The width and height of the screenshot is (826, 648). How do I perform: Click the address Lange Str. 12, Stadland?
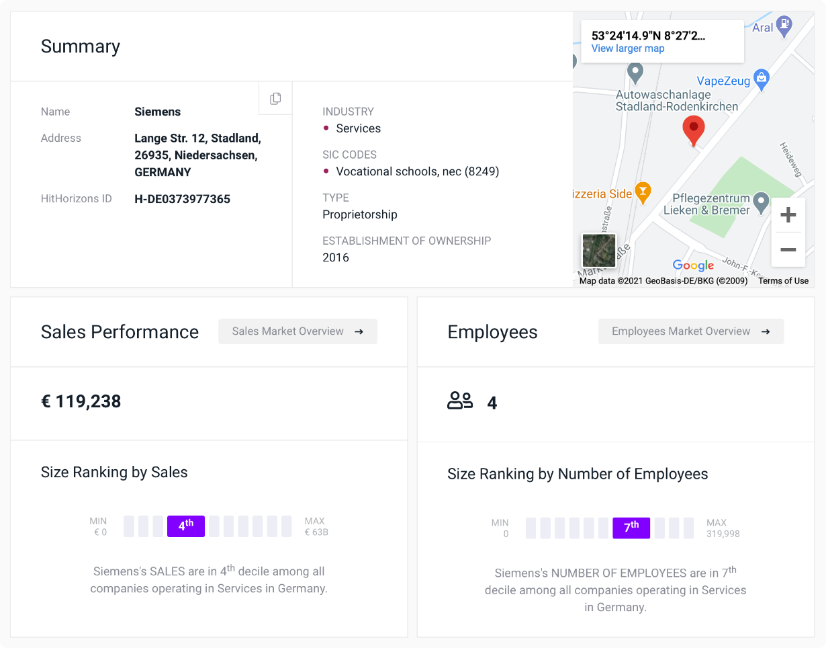click(x=197, y=155)
